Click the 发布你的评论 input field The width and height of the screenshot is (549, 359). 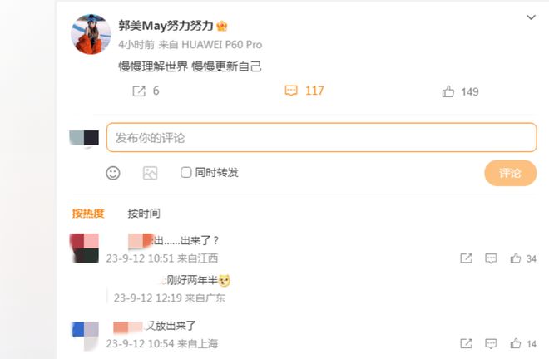321,137
